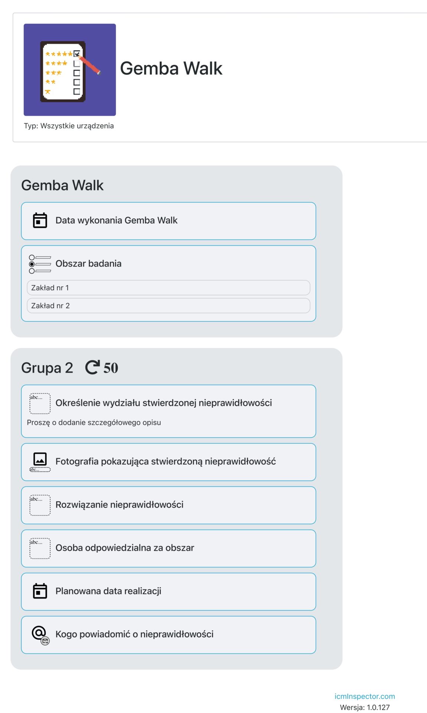The height and width of the screenshot is (713, 427).
Task: Click calendar icon beside Planowana data realizacji
Action: tap(40, 591)
